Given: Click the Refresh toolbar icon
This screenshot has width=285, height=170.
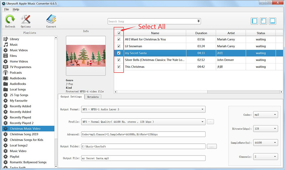Looking at the screenshot, I should click(10, 19).
